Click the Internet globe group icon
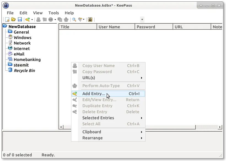This screenshot has height=161, width=226. [x=10, y=48]
